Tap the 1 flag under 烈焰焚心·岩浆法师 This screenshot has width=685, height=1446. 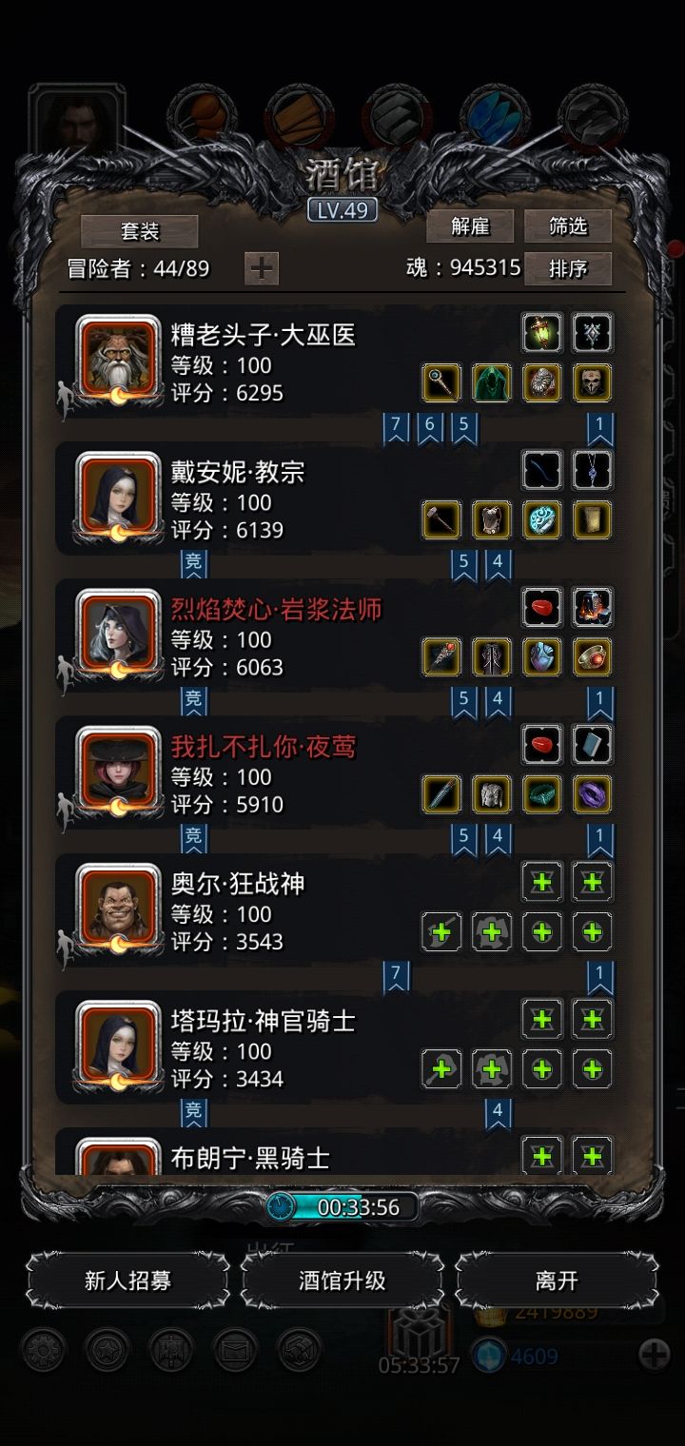tap(599, 703)
